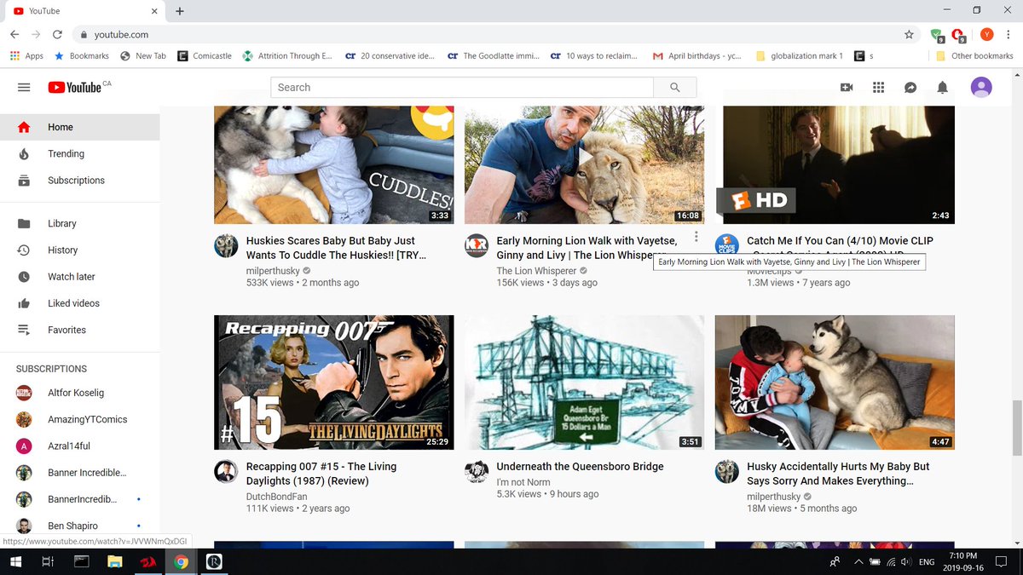The height and width of the screenshot is (575, 1023).
Task: Open a new Chrome tab with plus
Action: click(180, 11)
